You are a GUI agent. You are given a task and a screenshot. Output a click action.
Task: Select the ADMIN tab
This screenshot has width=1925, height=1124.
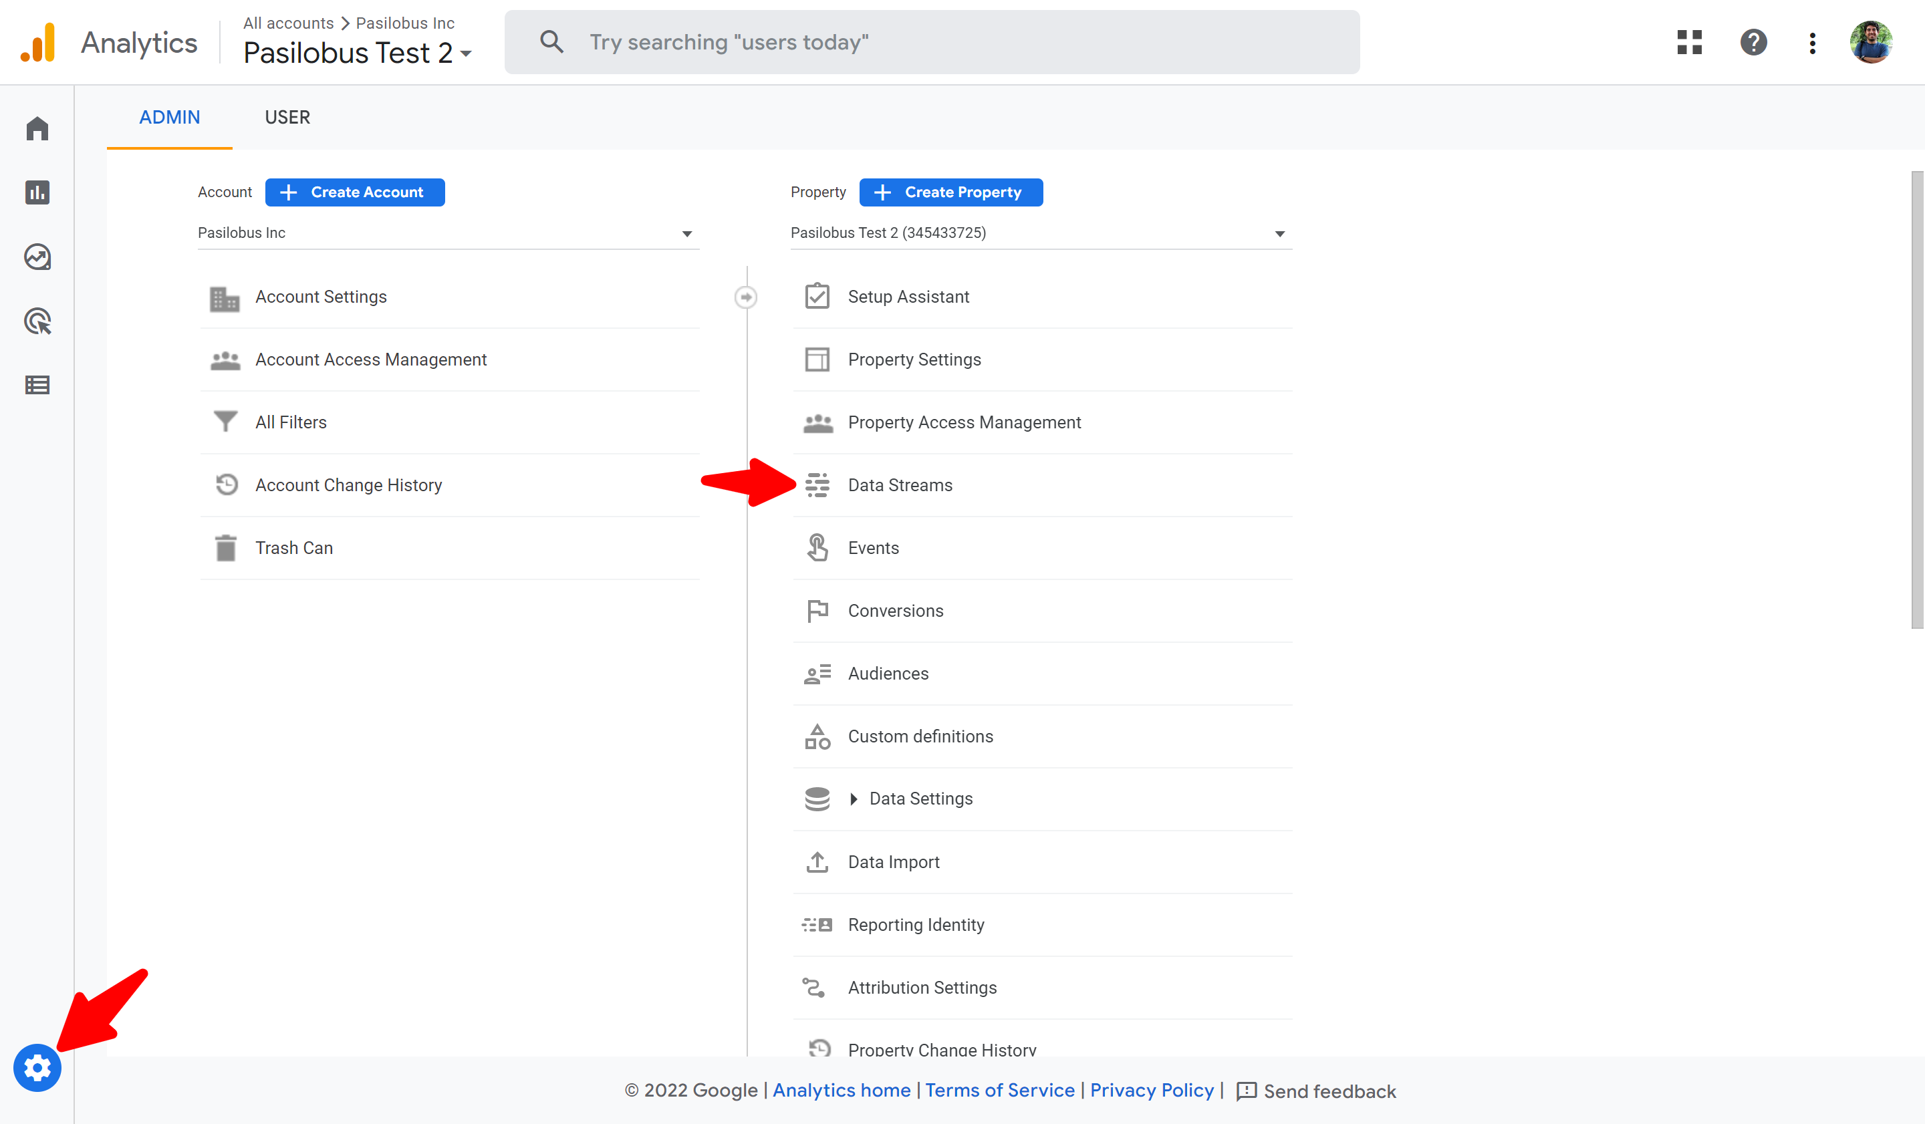tap(170, 117)
